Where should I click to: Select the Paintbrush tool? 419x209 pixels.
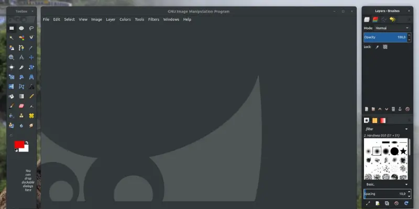[x=12, y=106]
